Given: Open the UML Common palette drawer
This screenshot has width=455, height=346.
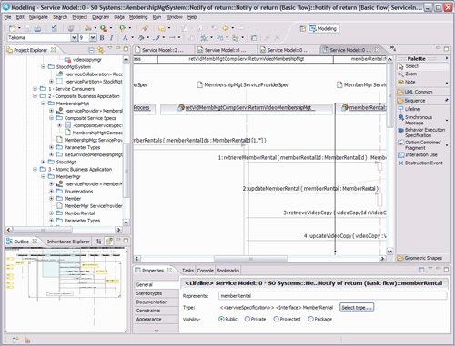Looking at the screenshot, I should 423,92.
